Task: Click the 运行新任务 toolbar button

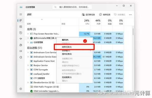Action: 88,15
